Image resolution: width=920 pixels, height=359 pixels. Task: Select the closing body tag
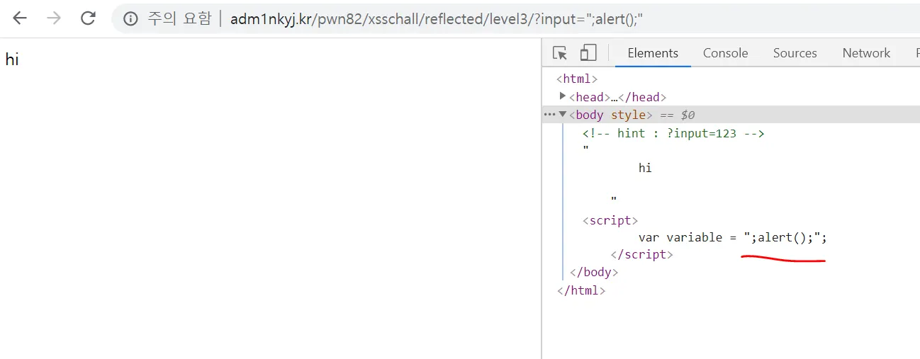(594, 272)
